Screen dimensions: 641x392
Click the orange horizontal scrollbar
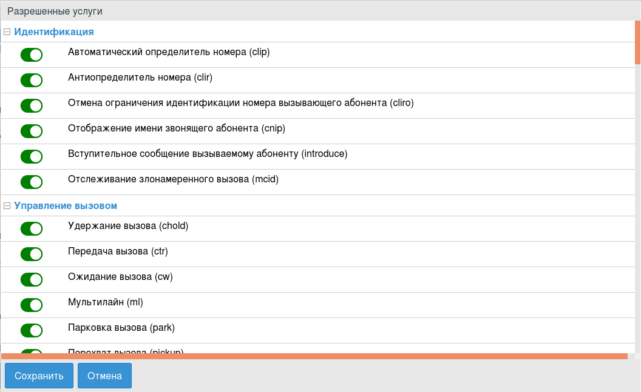[x=314, y=356]
